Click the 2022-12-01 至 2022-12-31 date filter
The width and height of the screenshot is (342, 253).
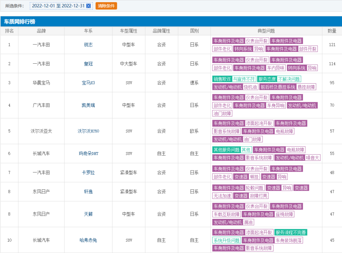(x=59, y=6)
